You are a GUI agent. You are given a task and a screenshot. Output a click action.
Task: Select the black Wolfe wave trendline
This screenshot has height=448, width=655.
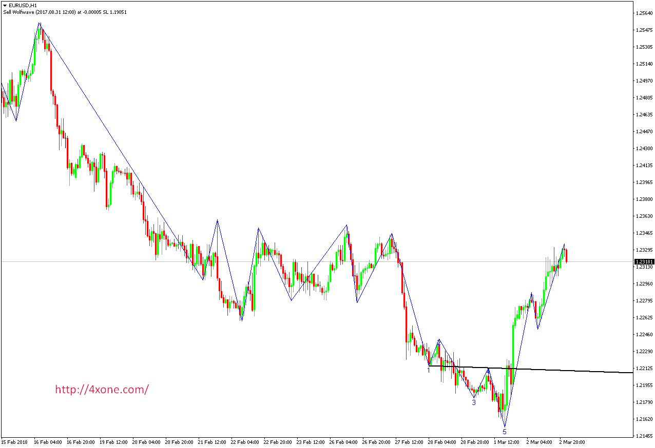point(530,369)
